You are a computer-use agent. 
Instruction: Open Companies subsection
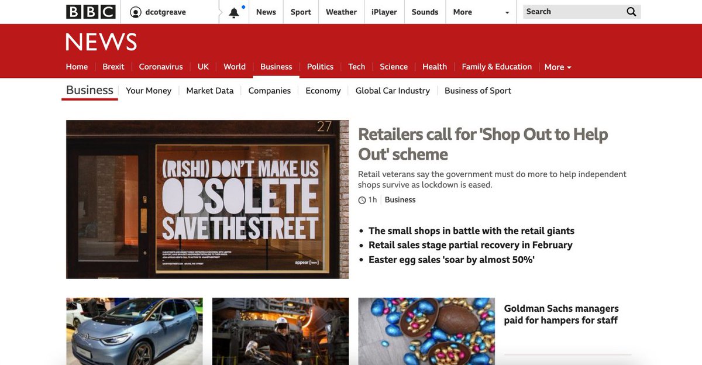[270, 91]
